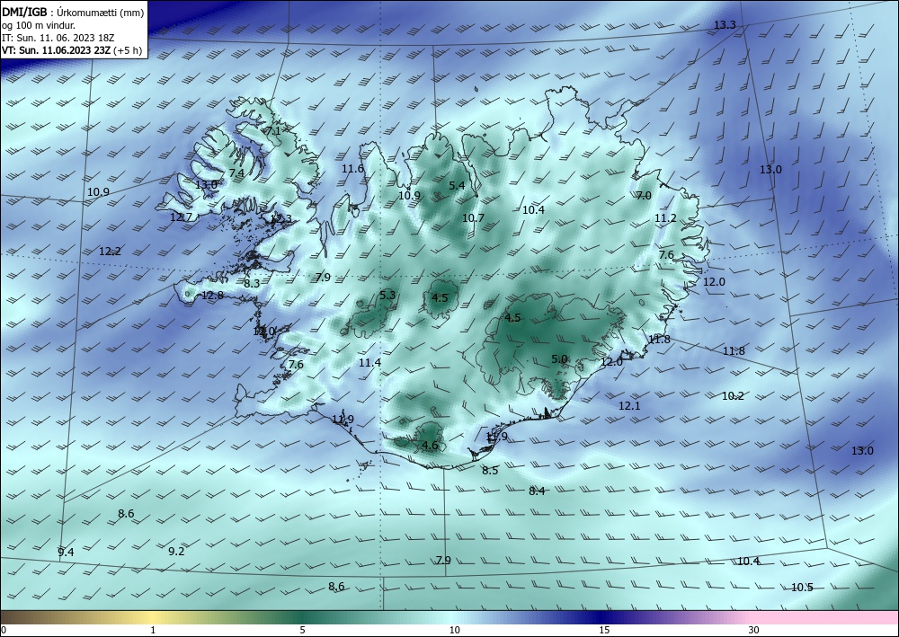Click the 7.0 value label
This screenshot has height=637, width=899.
pyautogui.click(x=644, y=195)
